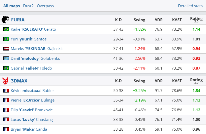Open the Detailed stats link
Viewport: 206px width, 134px height.
pyautogui.click(x=190, y=6)
